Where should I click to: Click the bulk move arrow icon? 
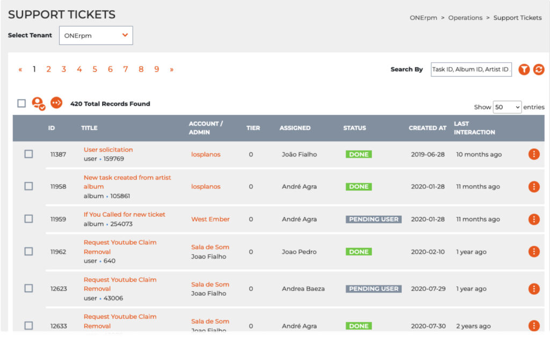56,103
